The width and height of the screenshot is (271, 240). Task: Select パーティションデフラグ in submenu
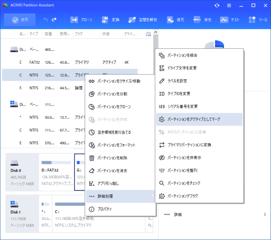(x=199, y=196)
